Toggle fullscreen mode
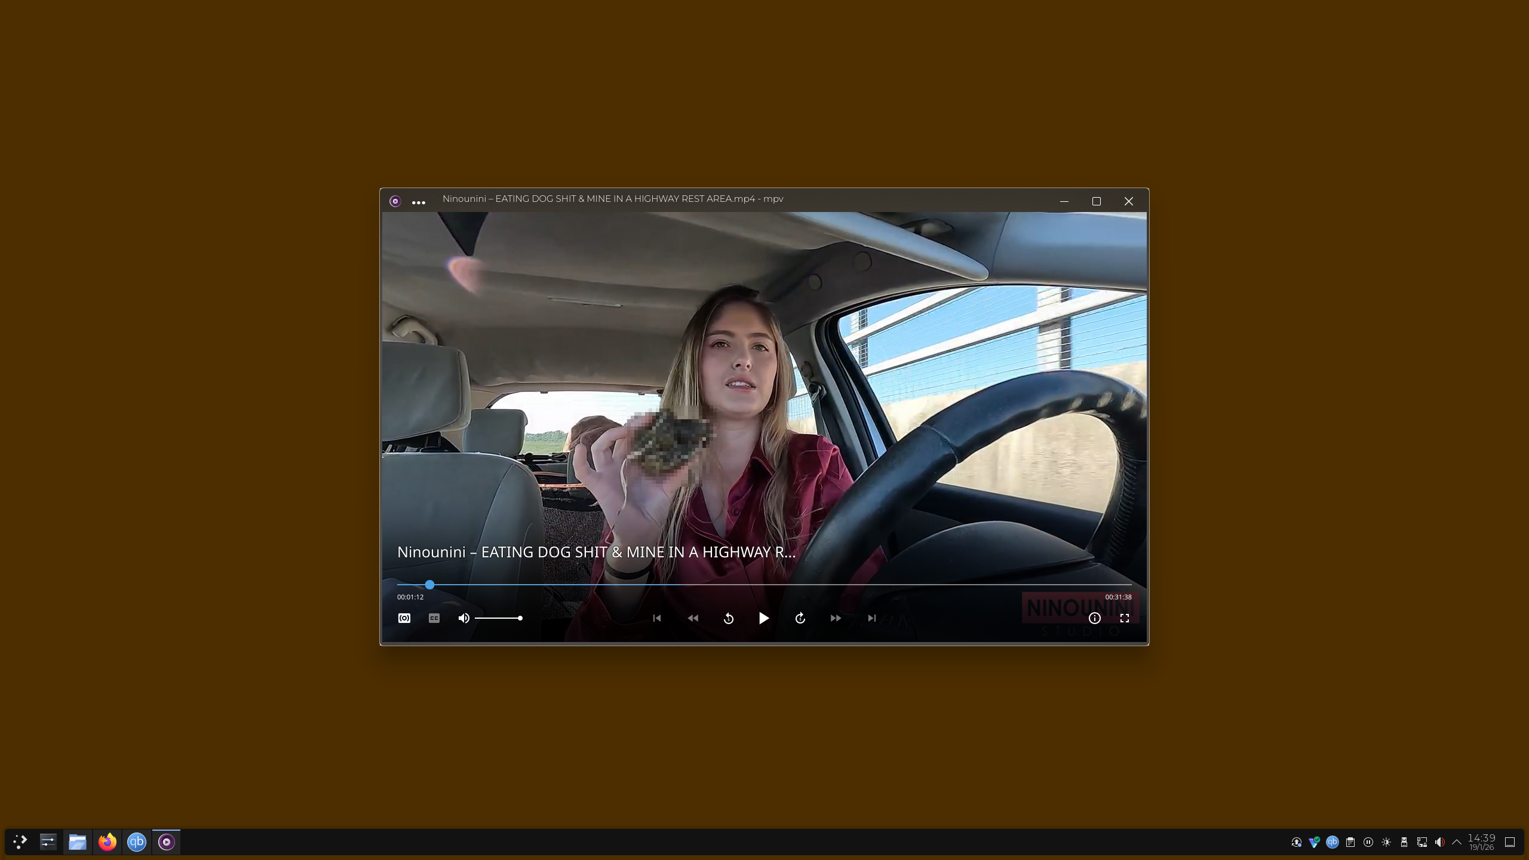This screenshot has height=860, width=1529. point(1124,618)
